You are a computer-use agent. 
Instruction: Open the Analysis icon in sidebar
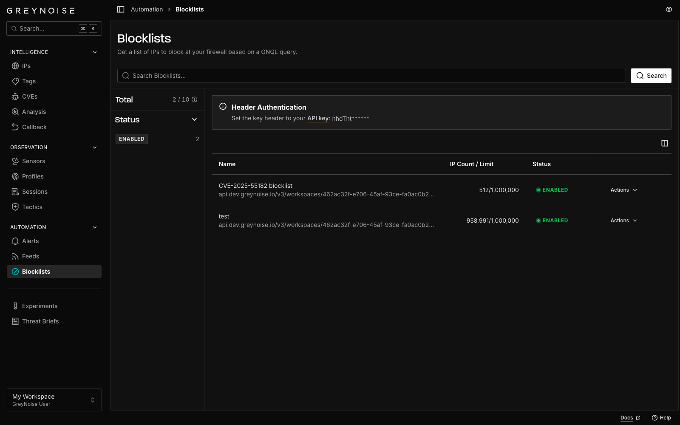pyautogui.click(x=15, y=112)
